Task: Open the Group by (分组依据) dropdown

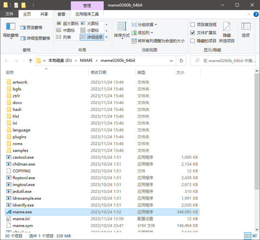Action: pyautogui.click(x=144, y=25)
